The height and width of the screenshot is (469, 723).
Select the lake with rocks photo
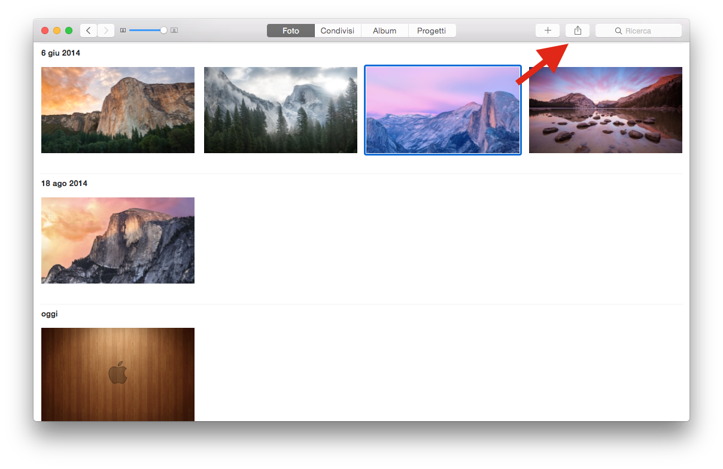pyautogui.click(x=606, y=110)
